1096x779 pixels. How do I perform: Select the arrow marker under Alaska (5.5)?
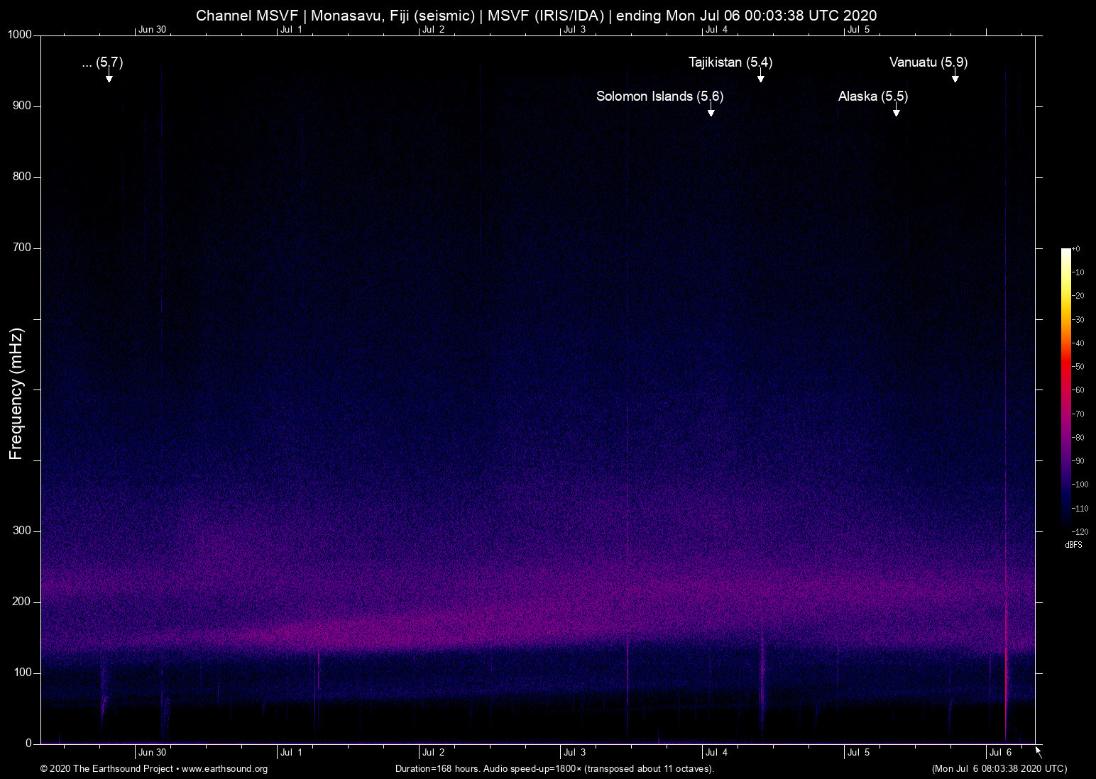(897, 110)
